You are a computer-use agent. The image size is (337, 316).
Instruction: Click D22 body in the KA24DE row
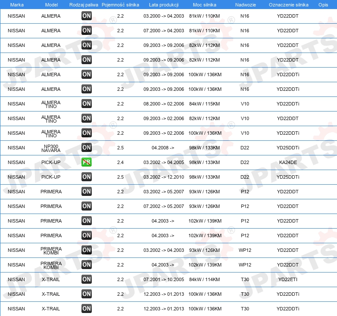(245, 162)
